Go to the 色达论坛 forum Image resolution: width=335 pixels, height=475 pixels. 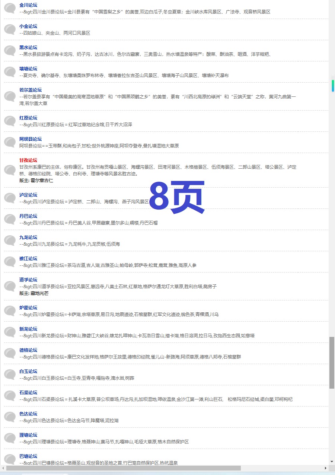click(28, 414)
